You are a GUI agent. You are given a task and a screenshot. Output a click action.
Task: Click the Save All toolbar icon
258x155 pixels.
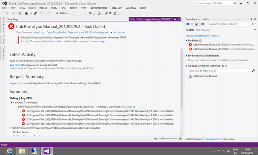[x=35, y=13]
